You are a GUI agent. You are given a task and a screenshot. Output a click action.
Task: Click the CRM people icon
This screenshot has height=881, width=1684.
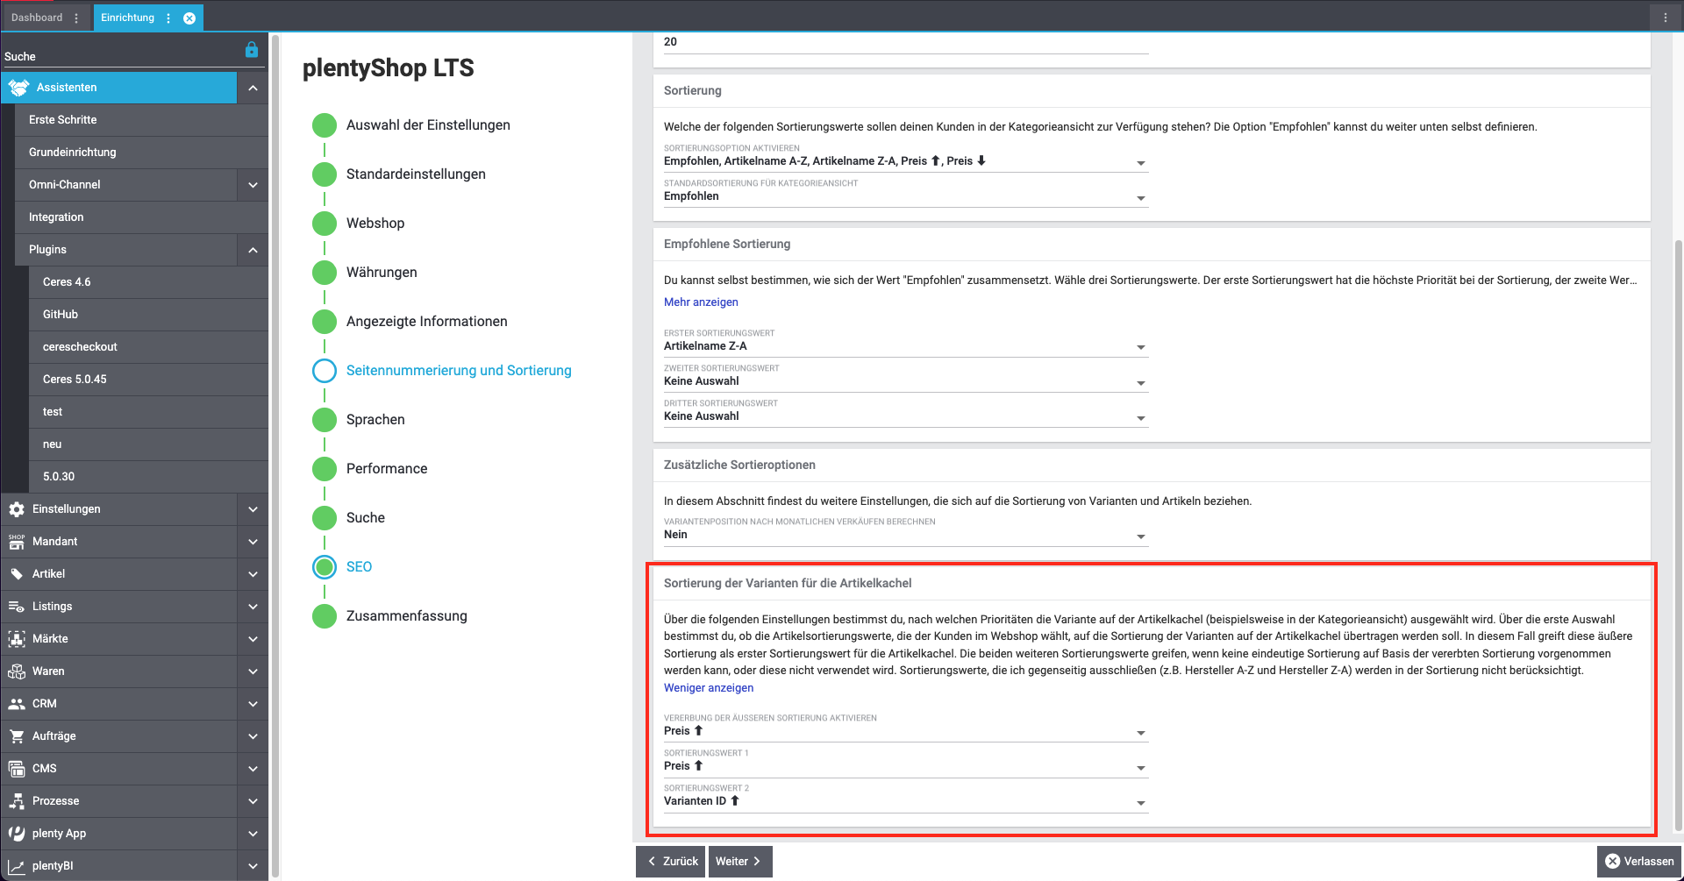click(17, 704)
